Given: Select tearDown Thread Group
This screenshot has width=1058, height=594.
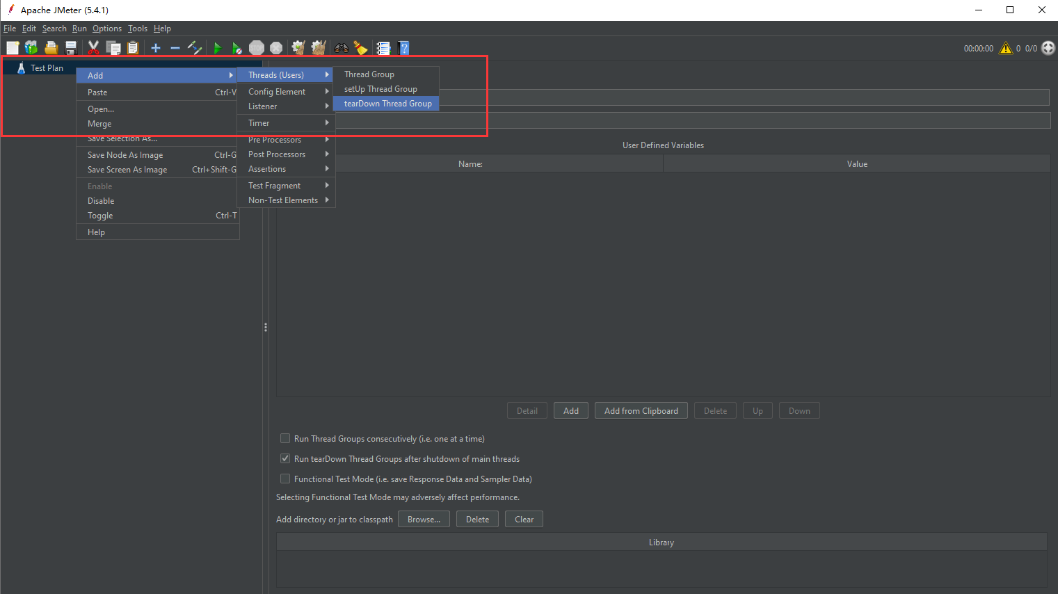Looking at the screenshot, I should pyautogui.click(x=386, y=103).
